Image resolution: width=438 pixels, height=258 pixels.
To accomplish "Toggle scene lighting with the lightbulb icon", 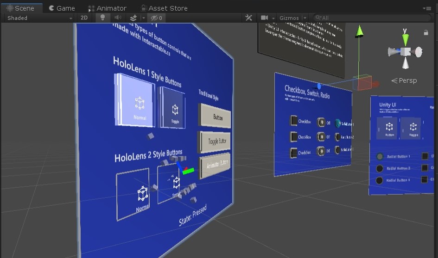I will click(x=102, y=18).
